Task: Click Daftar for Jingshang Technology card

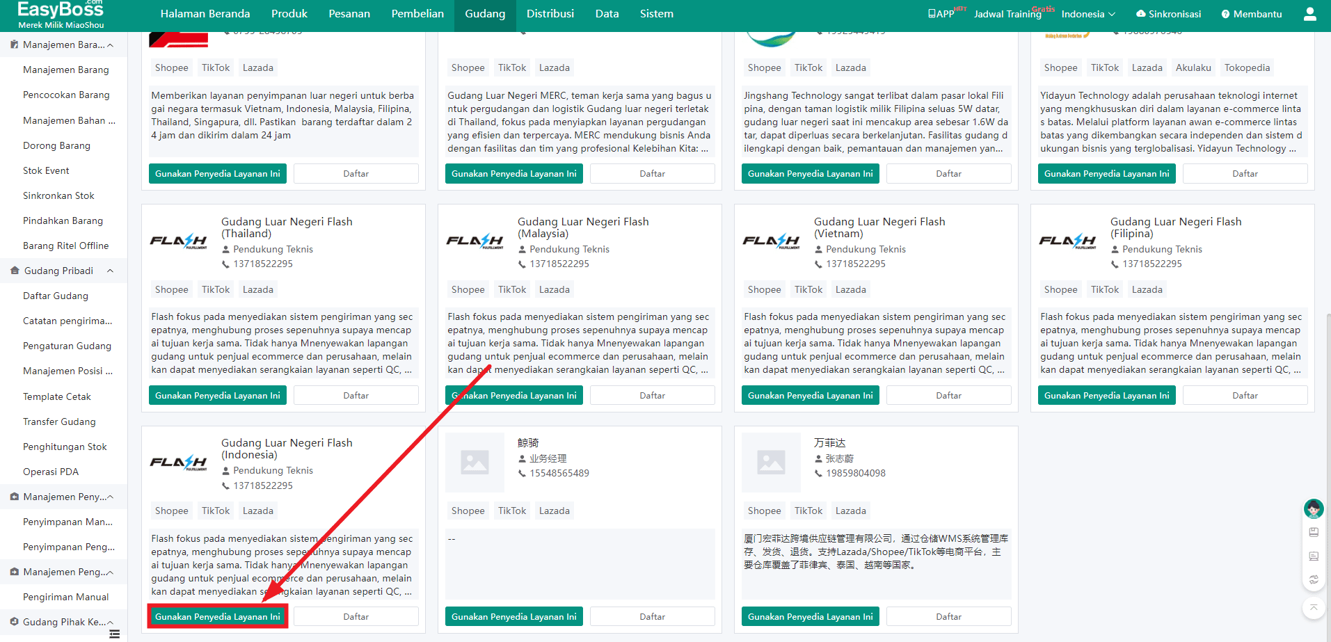Action: (949, 173)
